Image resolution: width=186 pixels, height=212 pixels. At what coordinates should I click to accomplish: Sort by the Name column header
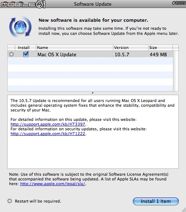74,48
